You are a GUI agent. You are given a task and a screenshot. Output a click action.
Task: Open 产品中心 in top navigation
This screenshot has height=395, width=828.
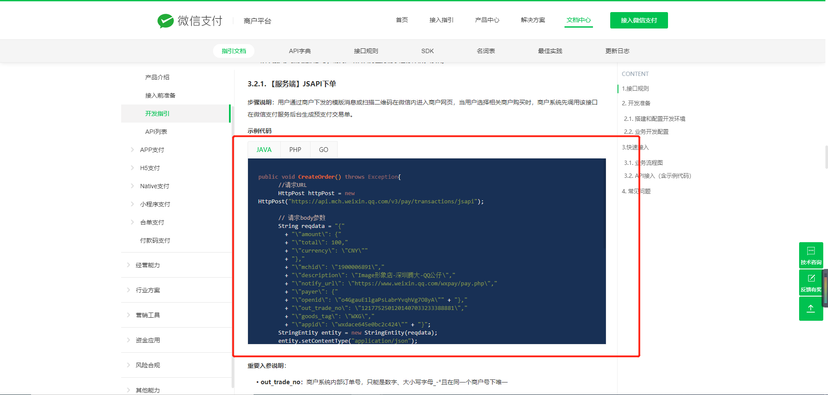(487, 20)
